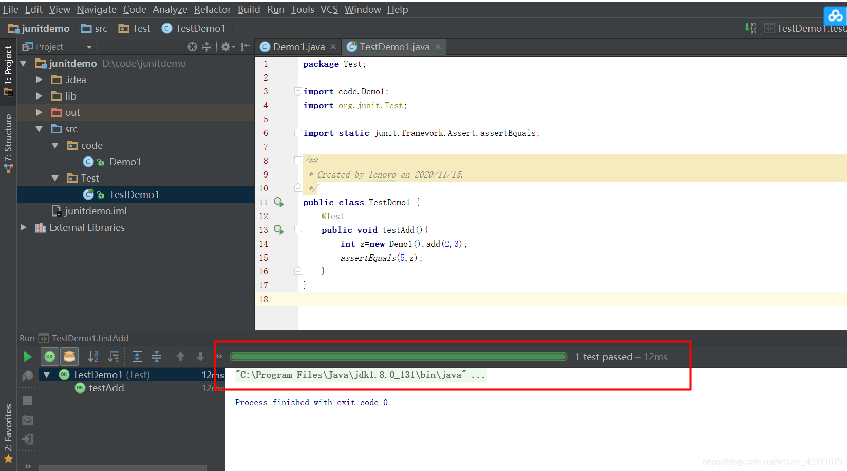The height and width of the screenshot is (471, 847).
Task: Run TestDemo1 class gutter icon line 11
Action: (x=278, y=202)
